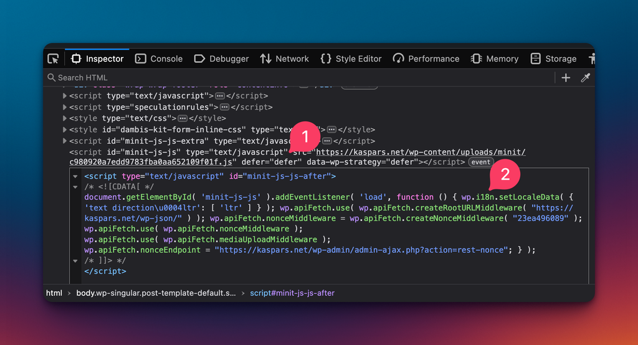Activate the element picker tool
The height and width of the screenshot is (345, 638).
[x=54, y=59]
